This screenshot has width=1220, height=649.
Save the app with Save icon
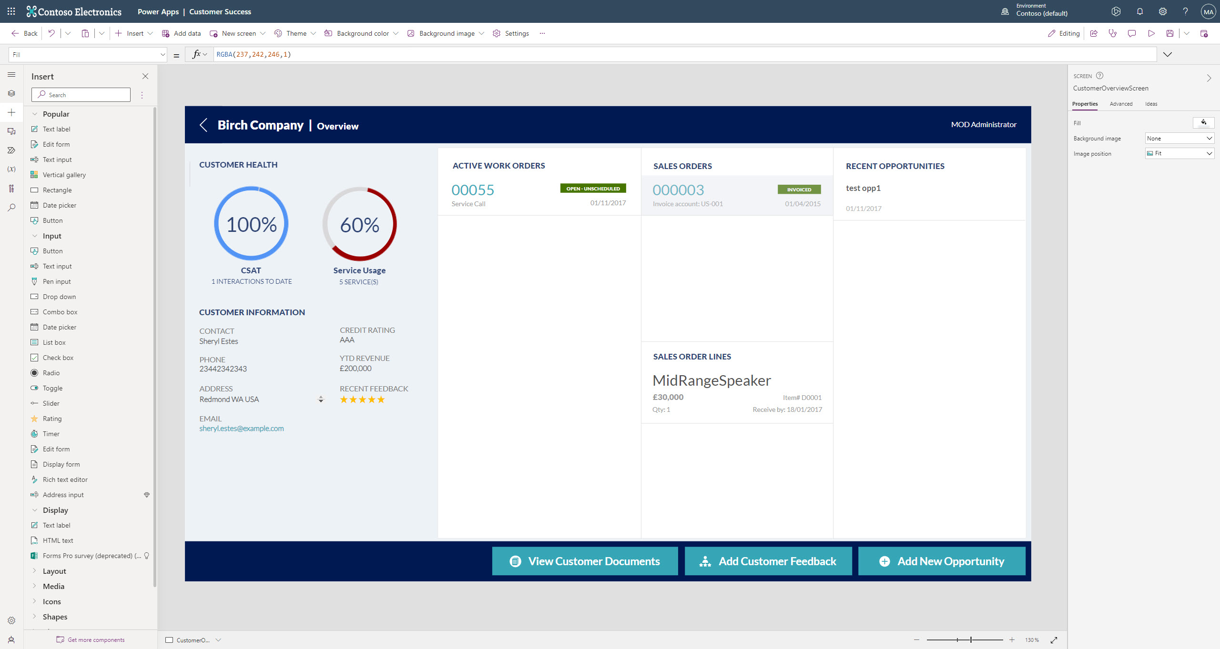click(x=1170, y=33)
